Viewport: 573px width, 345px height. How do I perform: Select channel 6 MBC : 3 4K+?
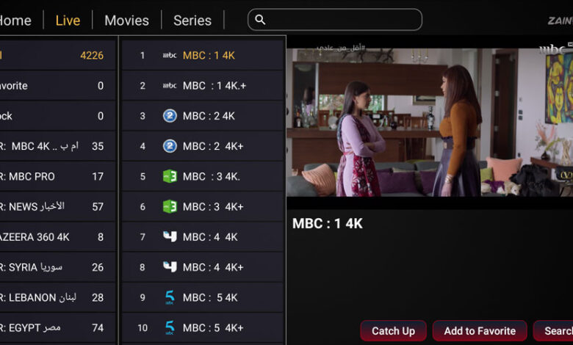pos(203,207)
